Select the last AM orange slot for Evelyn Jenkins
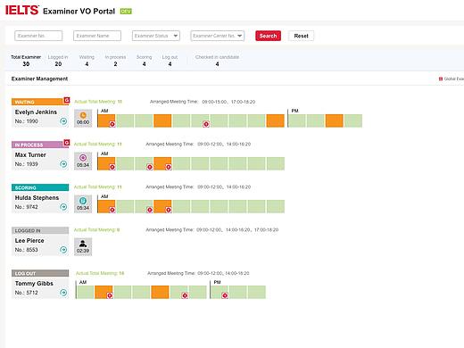 tap(276, 120)
